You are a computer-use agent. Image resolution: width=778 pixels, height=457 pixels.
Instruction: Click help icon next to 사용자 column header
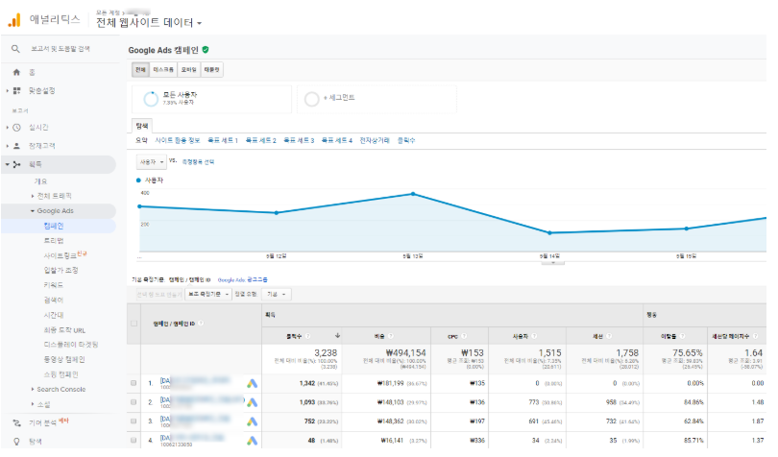[534, 336]
